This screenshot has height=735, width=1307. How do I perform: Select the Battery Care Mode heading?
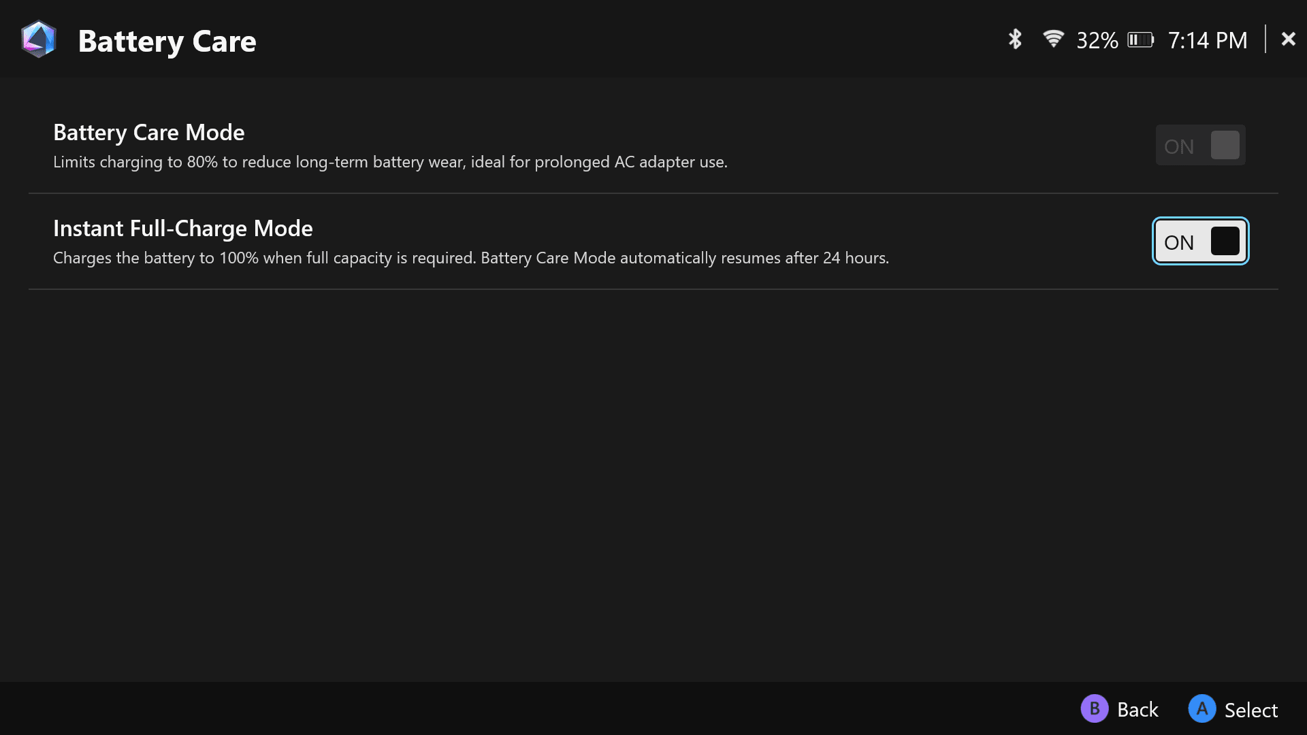[148, 132]
